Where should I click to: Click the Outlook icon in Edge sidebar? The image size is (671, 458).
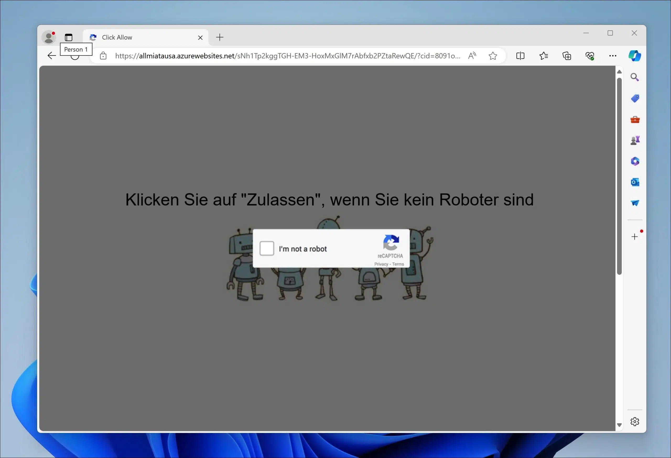pos(635,182)
